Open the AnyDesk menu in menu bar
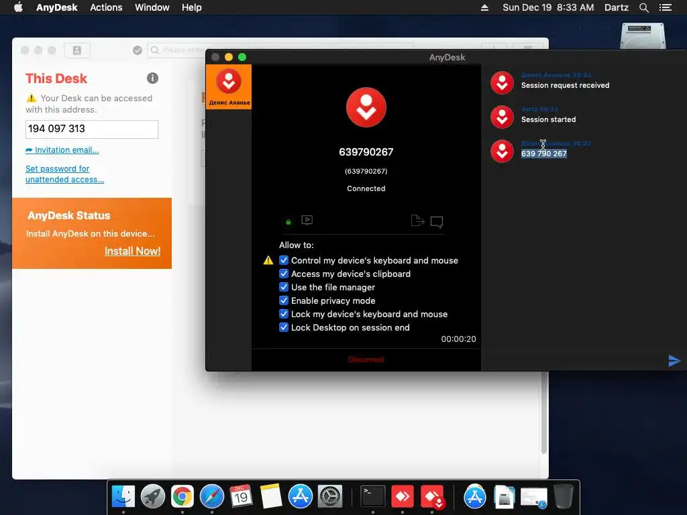The height and width of the screenshot is (515, 687). coord(56,7)
